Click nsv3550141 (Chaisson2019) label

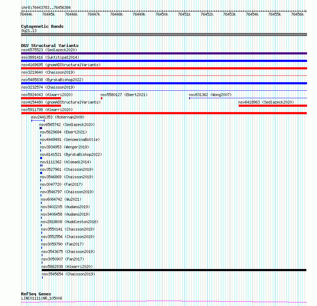pos(68,229)
